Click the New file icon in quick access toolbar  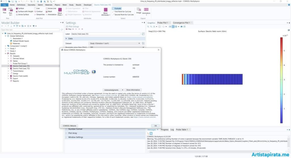[6, 1]
